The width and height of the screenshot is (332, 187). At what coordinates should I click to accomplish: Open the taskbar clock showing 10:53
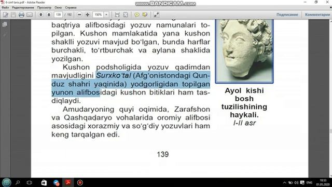click(323, 182)
